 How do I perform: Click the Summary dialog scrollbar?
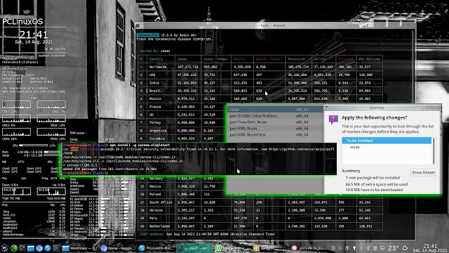point(434,151)
